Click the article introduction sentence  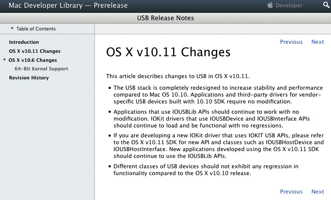pyautogui.click(x=178, y=76)
